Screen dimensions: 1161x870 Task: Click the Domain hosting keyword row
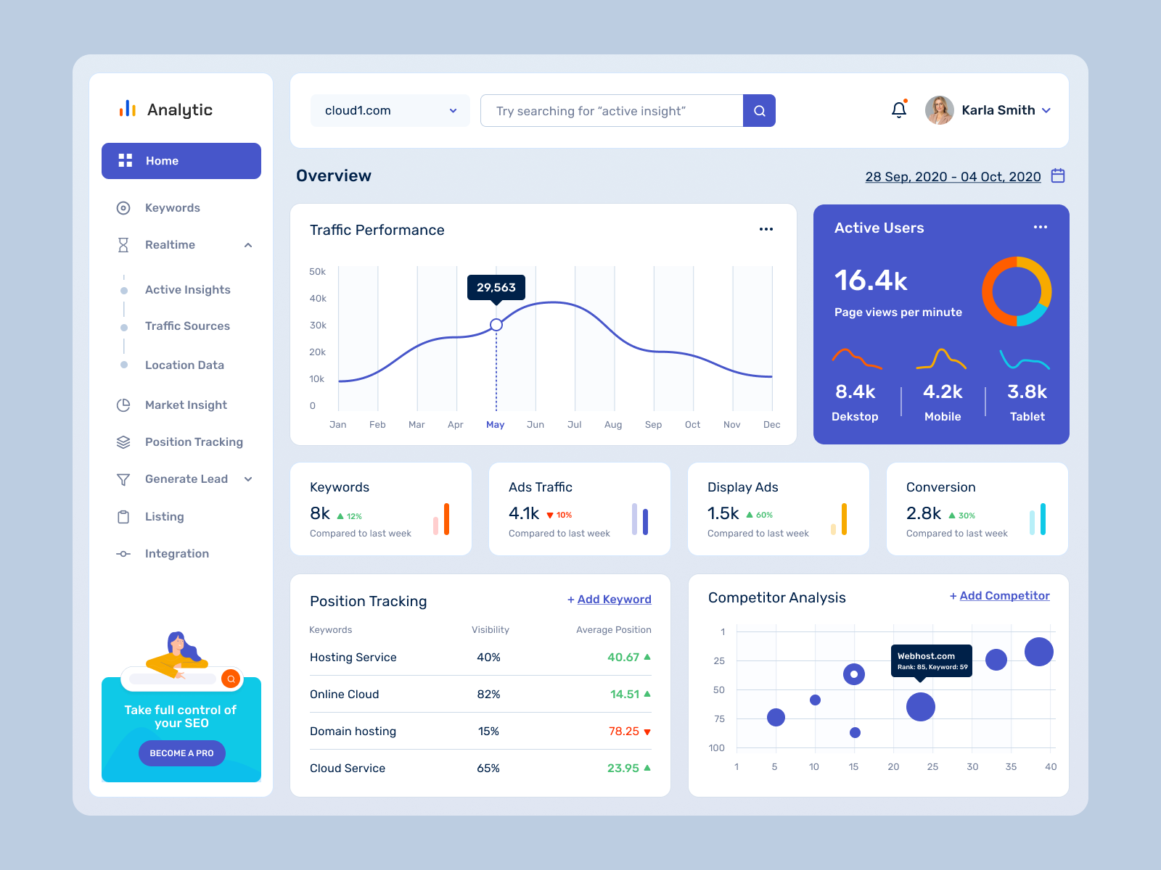pos(480,732)
